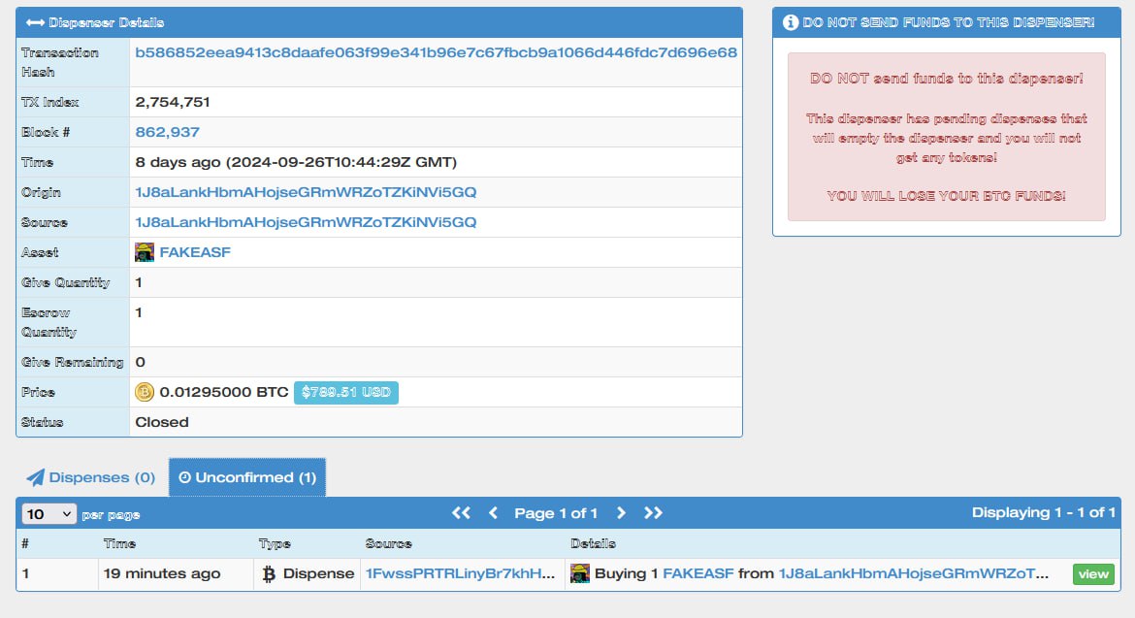The width and height of the screenshot is (1135, 618).
Task: Click the Bitcoin coin icon beside price
Action: (145, 392)
